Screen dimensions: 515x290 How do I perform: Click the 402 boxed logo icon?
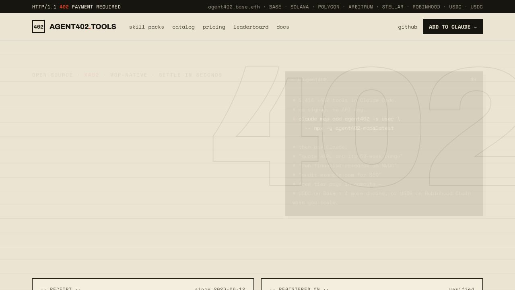[x=39, y=27]
